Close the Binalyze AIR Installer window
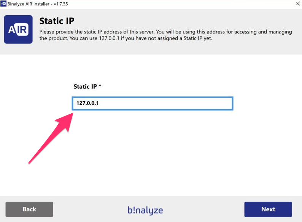The width and height of the screenshot is (302, 222). (x=297, y=3)
